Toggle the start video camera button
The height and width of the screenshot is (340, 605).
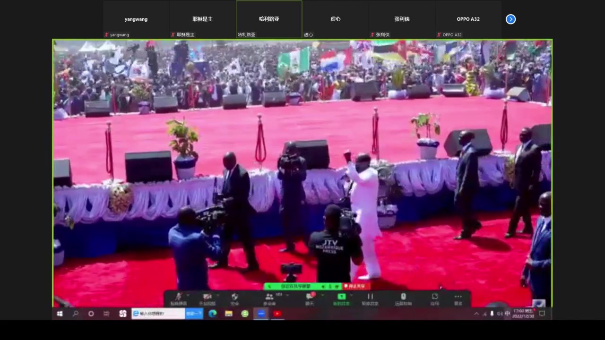pos(207,297)
